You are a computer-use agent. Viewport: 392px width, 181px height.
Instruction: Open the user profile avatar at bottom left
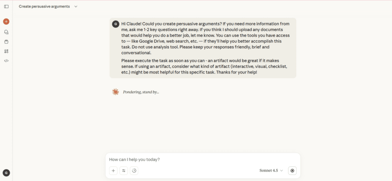tap(6, 173)
